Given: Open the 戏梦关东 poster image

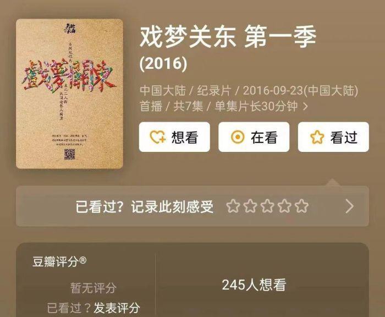Looking at the screenshot, I should coord(69,94).
